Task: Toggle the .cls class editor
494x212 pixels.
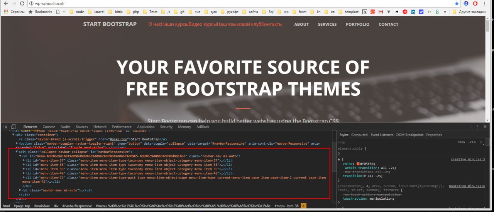Action: pos(472,142)
